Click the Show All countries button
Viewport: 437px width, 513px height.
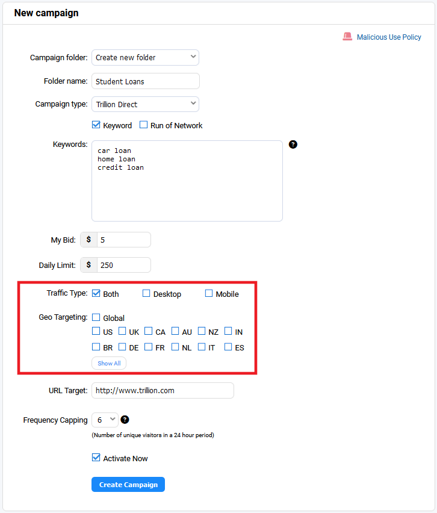pyautogui.click(x=109, y=363)
